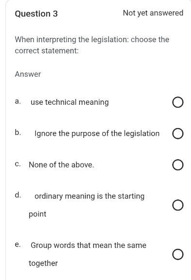Click the word 'together' in option e
Image resolution: width=191 pixels, height=280 pixels.
pos(43,264)
